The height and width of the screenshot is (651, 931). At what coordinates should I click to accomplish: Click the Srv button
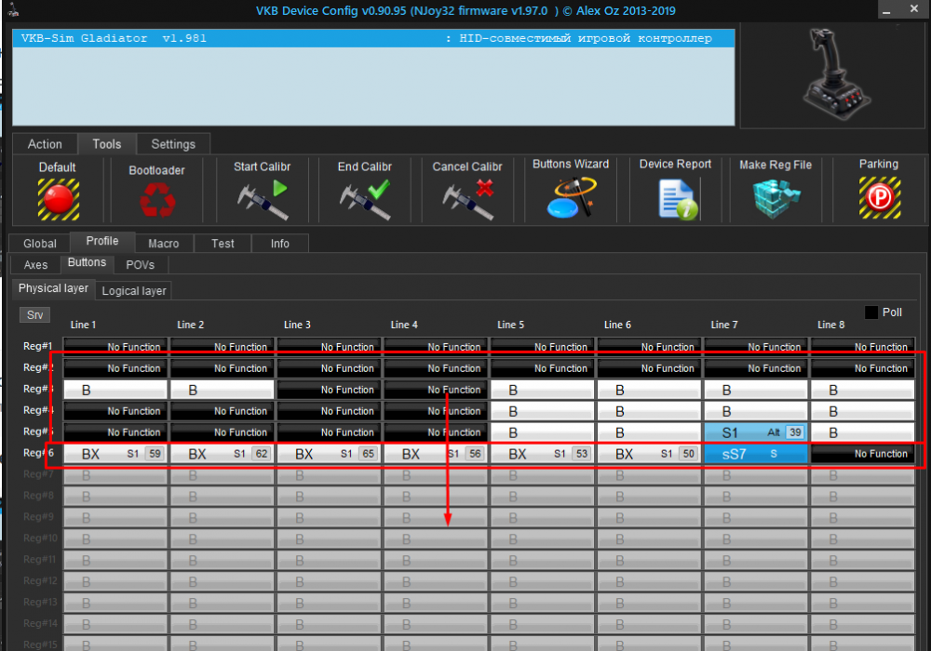point(35,315)
